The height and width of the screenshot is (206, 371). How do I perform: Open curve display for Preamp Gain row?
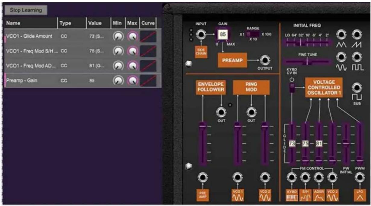coord(148,81)
